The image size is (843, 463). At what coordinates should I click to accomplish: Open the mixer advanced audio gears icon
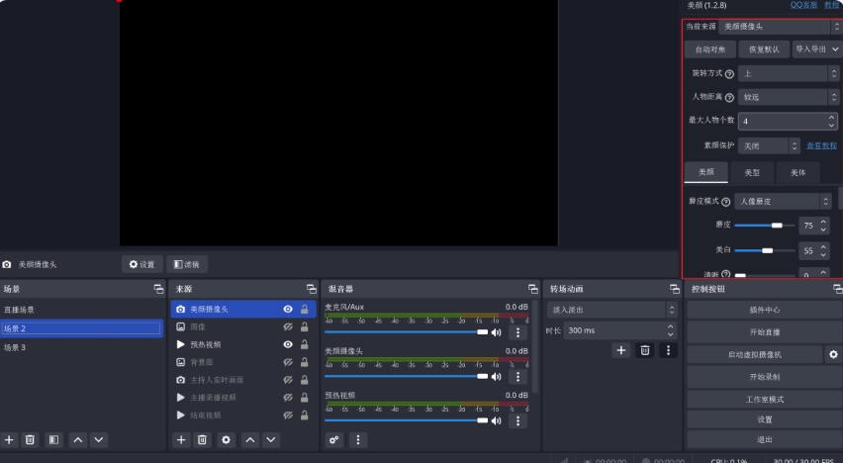point(334,439)
